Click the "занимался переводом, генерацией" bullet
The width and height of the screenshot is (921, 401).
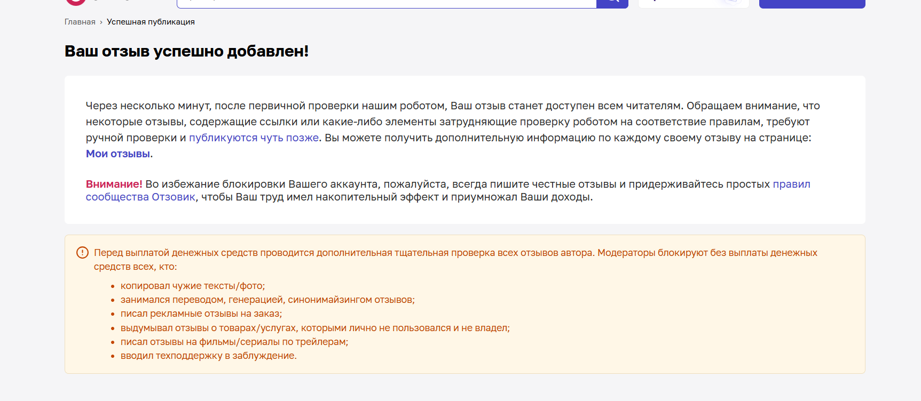pos(267,300)
